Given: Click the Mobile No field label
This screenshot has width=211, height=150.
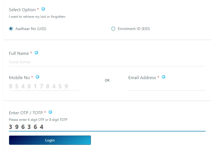Looking at the screenshot, I should coord(19,78).
